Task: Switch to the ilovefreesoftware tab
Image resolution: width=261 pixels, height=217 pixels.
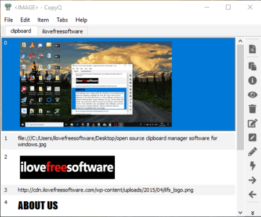Action: 62,31
